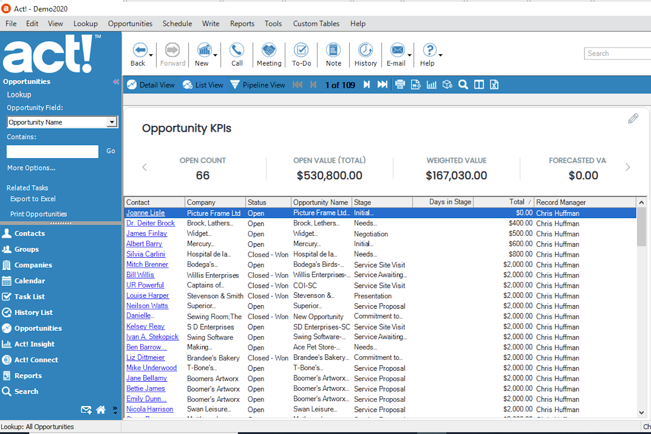
Task: Open Joanne Lisle's contact link
Action: click(x=145, y=213)
